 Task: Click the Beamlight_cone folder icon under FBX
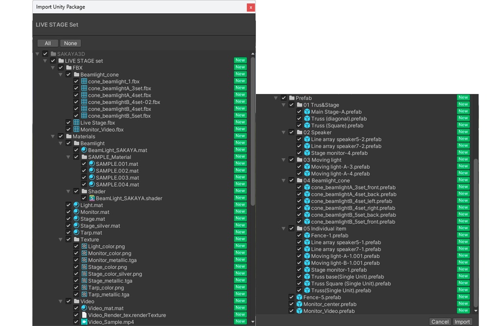(76, 74)
